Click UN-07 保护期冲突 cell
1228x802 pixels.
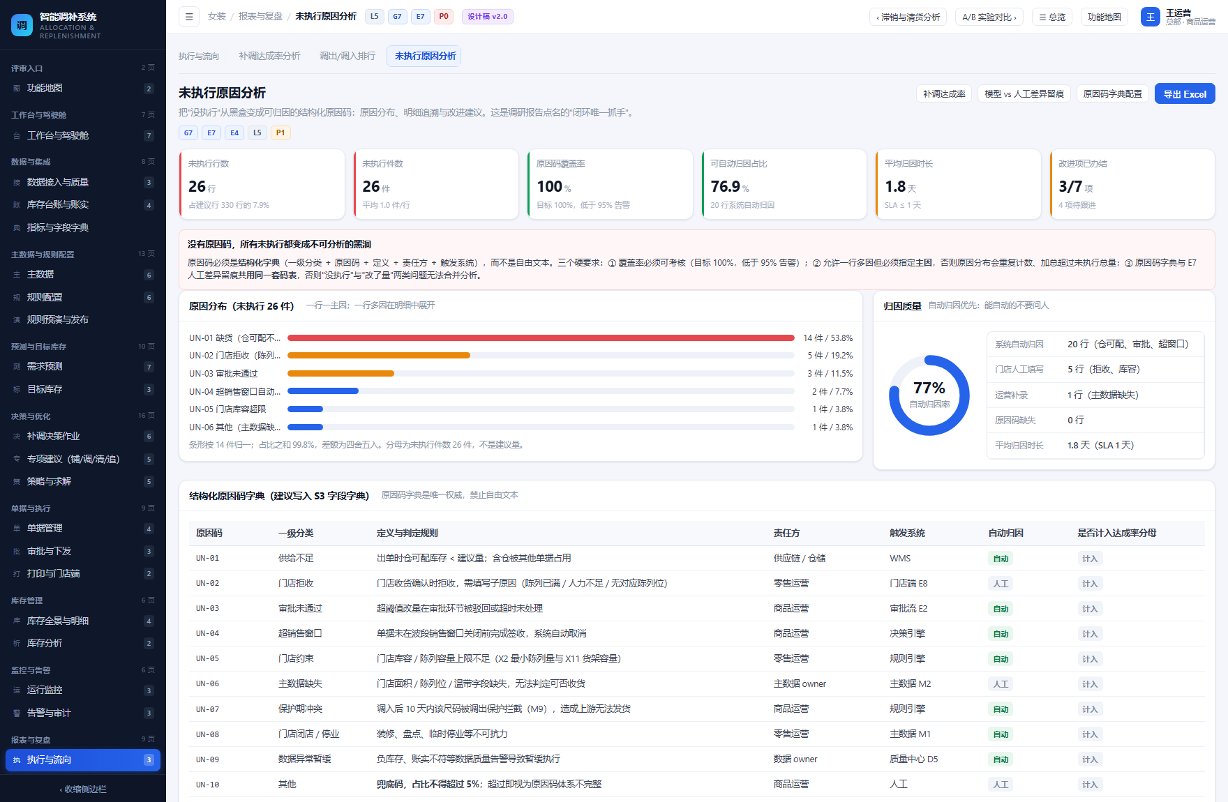tap(300, 709)
